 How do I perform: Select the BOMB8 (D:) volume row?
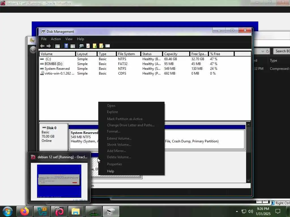[x=145, y=64]
